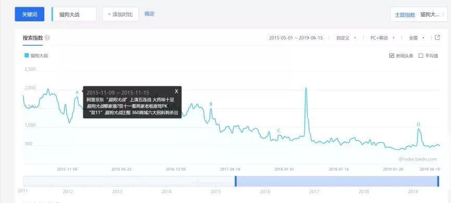The width and height of the screenshot is (451, 203).
Task: Open headline 阿里京东"猫狗大战"上演五连战 火药味十足
Action: pos(130,99)
